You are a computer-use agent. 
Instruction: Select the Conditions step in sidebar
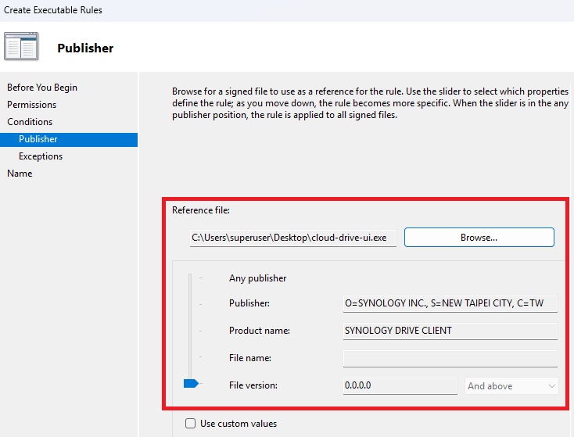pyautogui.click(x=30, y=122)
